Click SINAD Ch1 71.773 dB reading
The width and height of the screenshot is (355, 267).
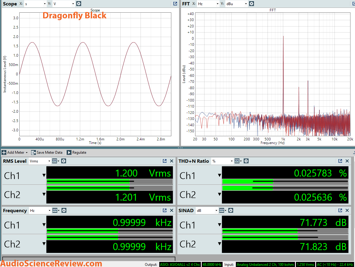323,223
